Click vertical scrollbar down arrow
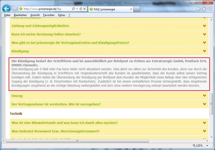 pos(211,137)
